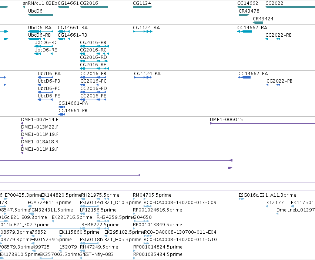
Task: Open the CG1124 gene label
Action: 142,3
